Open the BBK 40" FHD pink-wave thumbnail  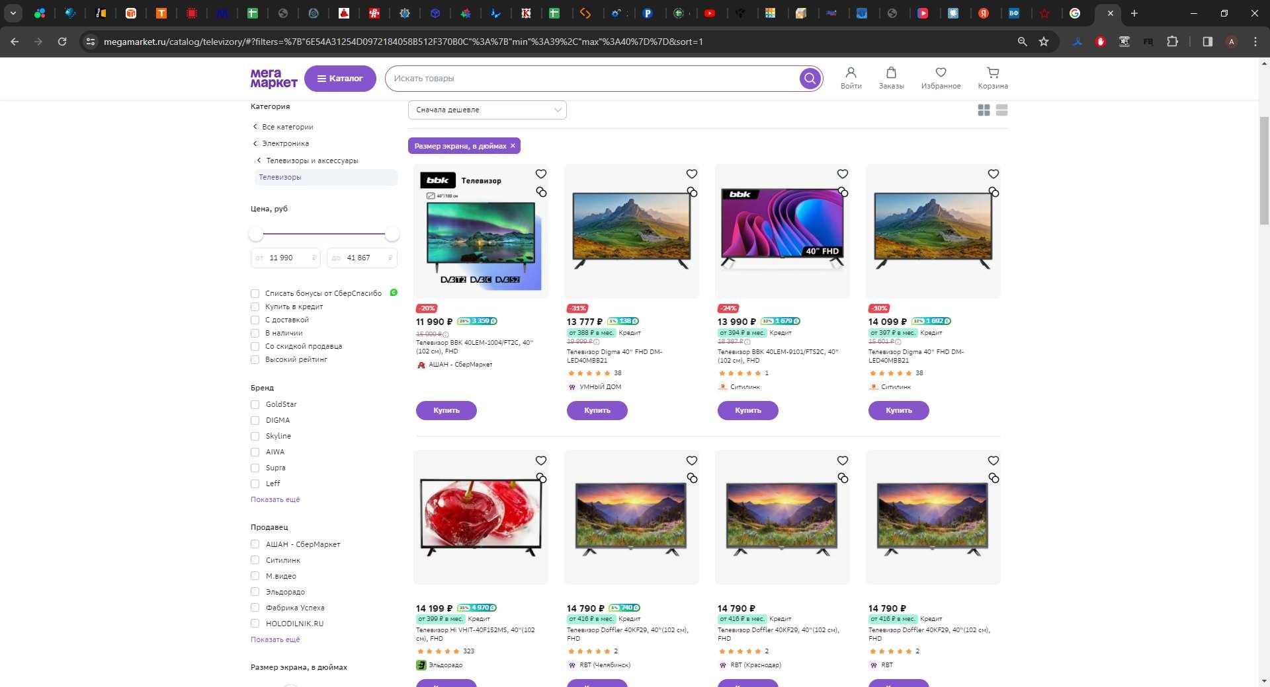point(783,231)
